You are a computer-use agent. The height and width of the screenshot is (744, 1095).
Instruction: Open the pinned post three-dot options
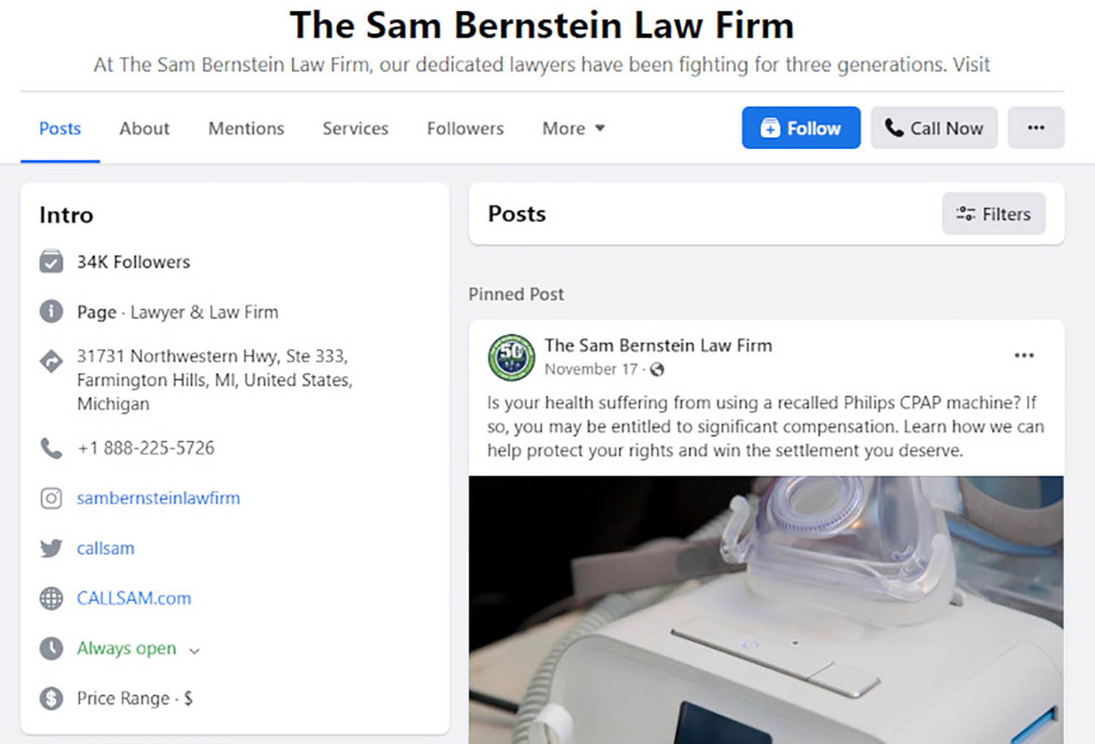point(1023,356)
